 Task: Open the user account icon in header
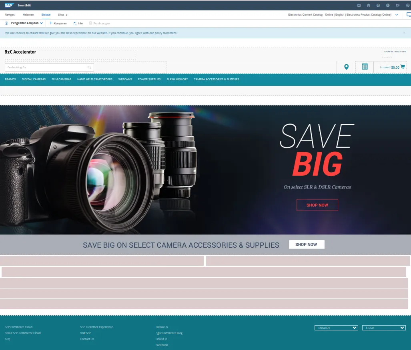pyautogui.click(x=408, y=6)
